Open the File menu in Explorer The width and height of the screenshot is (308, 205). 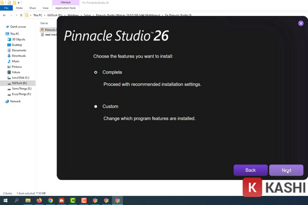point(7,8)
